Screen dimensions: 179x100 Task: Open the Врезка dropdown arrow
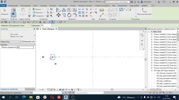click(x=42, y=9)
